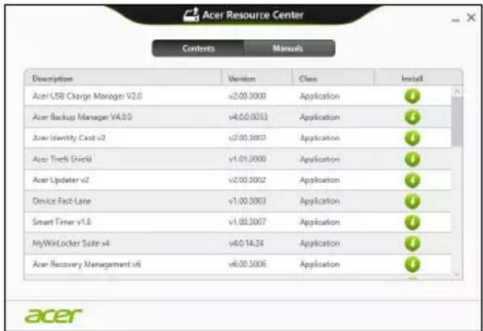Open the Manuals tab
Screen dimensions: 483x331
pyautogui.click(x=289, y=49)
